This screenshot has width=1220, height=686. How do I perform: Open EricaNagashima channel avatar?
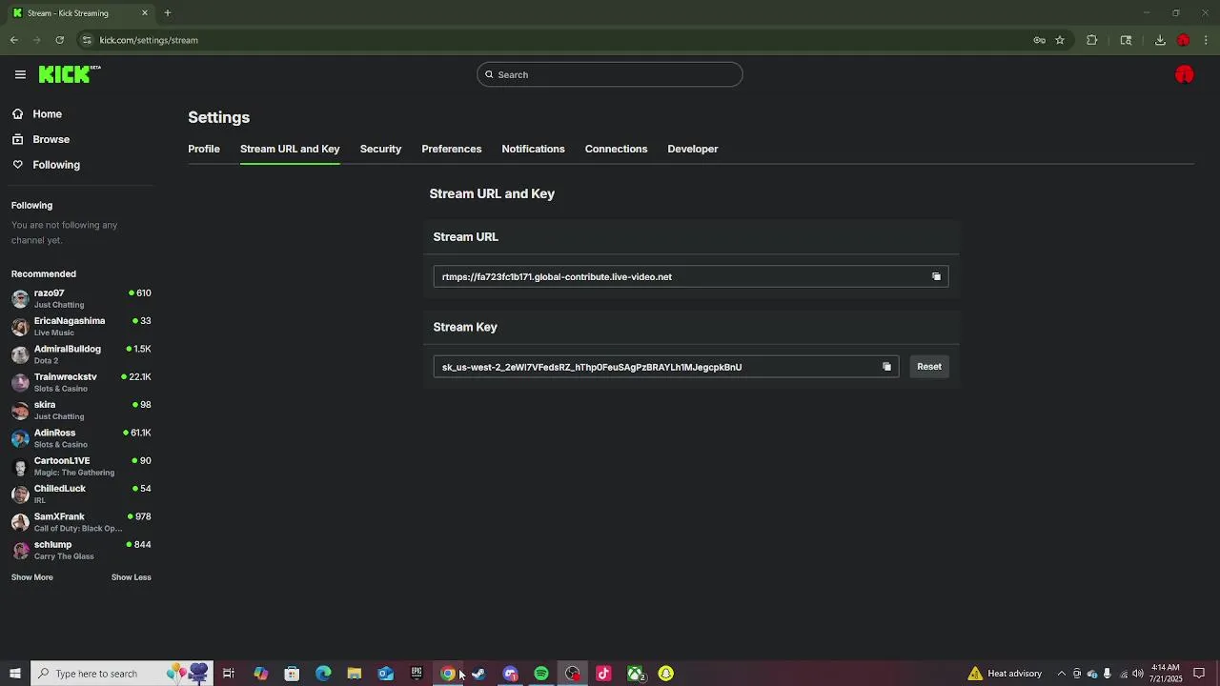[x=20, y=326]
